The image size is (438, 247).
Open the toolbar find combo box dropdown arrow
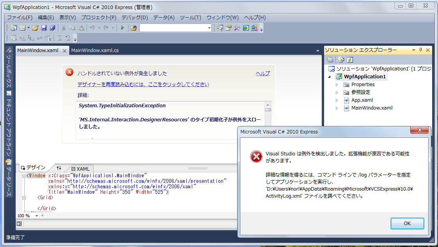point(209,28)
